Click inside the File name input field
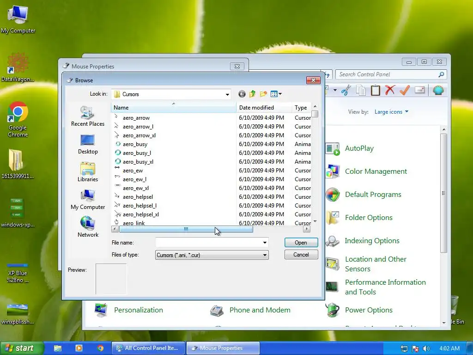Image resolution: width=473 pixels, height=355 pixels. click(x=209, y=242)
